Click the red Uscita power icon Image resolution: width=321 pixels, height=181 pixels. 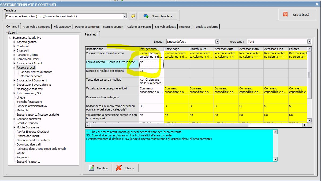pos(285,14)
